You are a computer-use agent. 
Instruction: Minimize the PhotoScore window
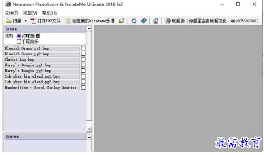tap(222, 4)
